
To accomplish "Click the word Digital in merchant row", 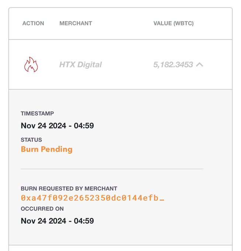I will pos(90,65).
